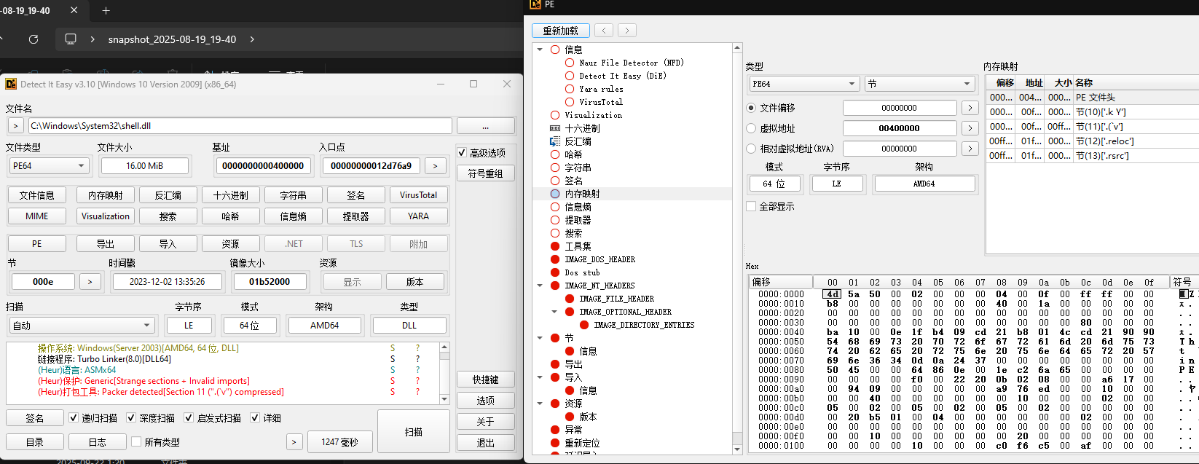
Task: Click the hex icon beside 十六进制 tree item
Action: pos(555,128)
